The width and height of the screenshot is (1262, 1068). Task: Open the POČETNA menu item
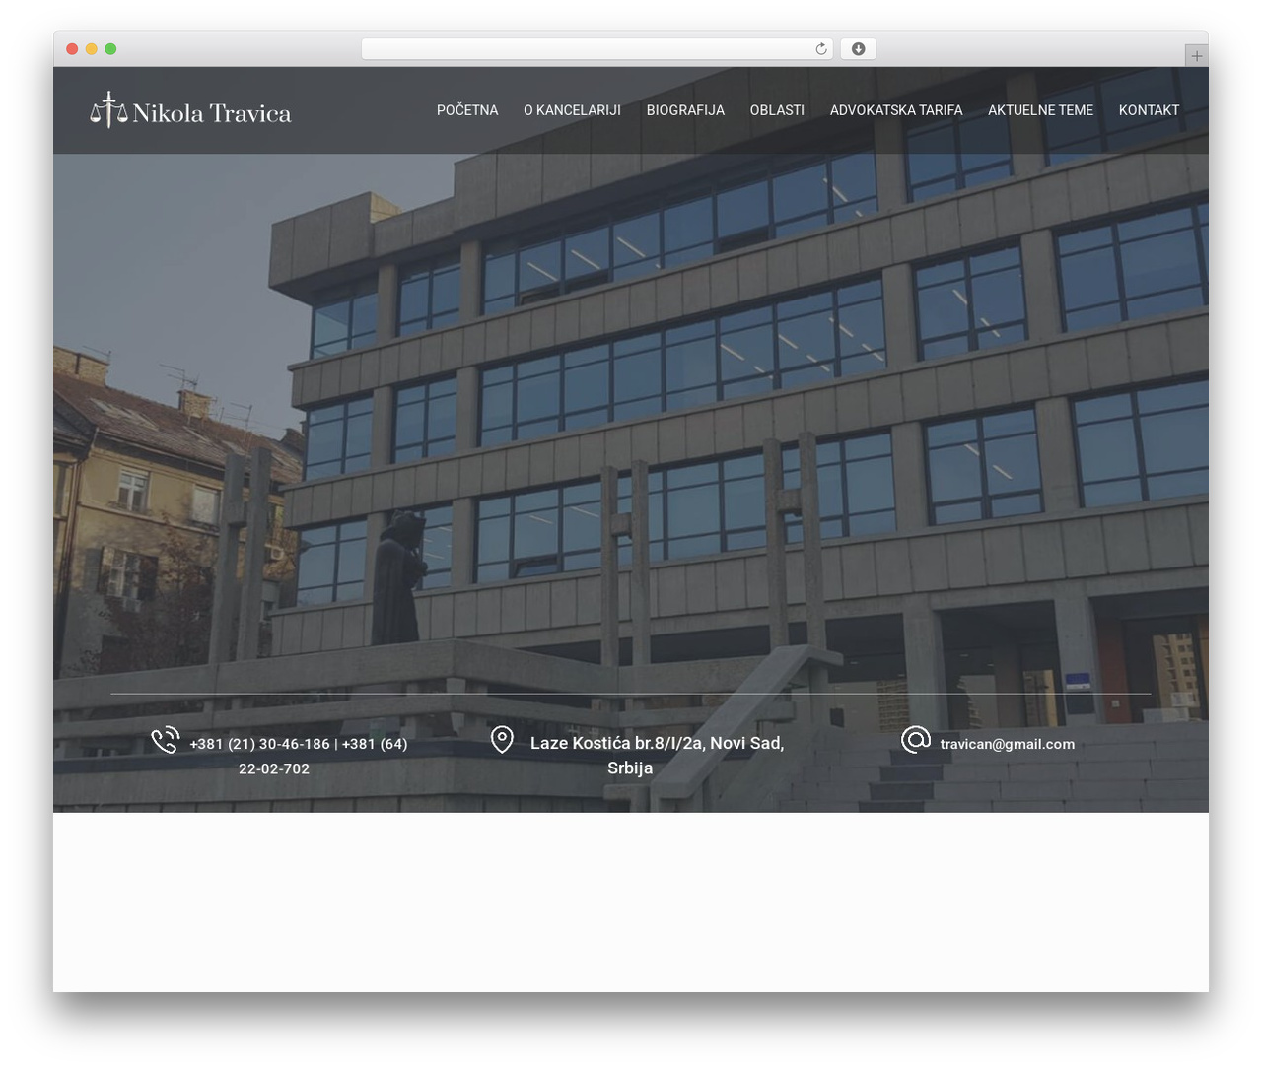[467, 110]
